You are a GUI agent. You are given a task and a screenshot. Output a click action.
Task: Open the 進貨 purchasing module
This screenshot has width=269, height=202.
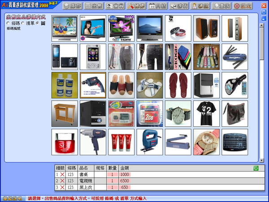pos(179,6)
